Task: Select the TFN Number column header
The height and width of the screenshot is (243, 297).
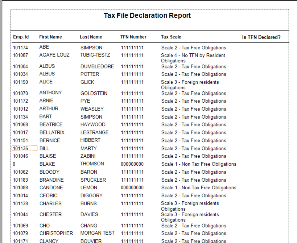Action: click(133, 37)
